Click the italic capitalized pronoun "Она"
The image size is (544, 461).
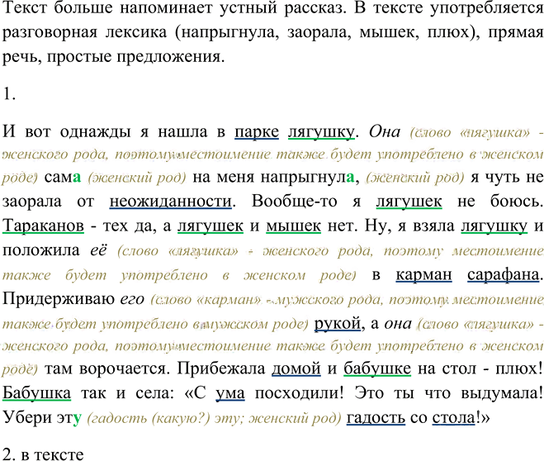tap(385, 132)
